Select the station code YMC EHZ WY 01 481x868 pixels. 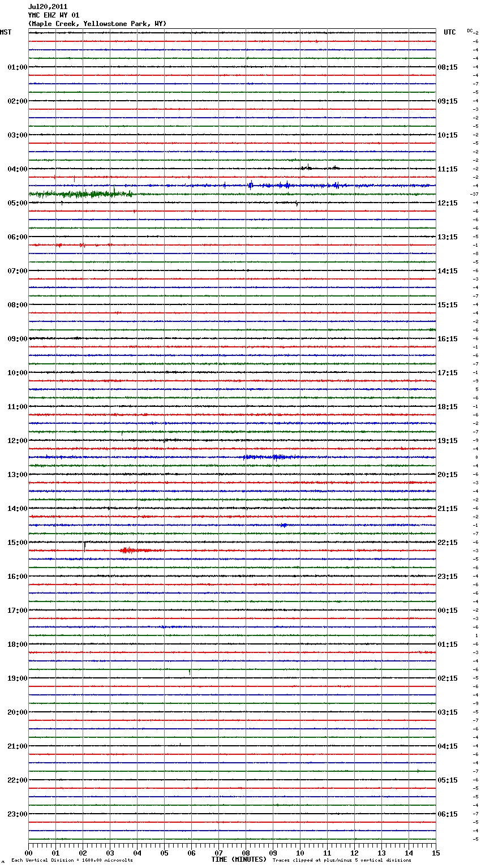[54, 15]
